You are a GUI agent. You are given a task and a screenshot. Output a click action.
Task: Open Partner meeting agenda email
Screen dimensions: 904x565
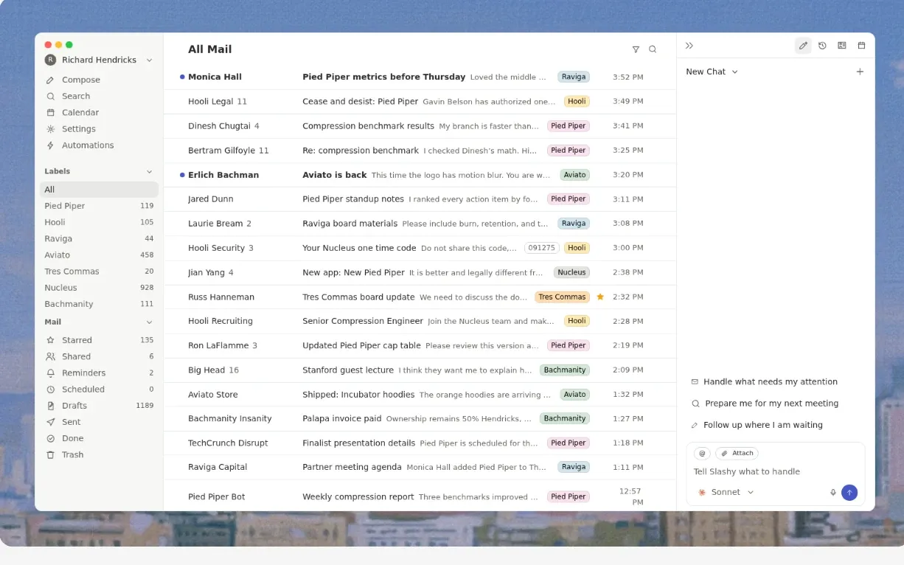(420, 467)
